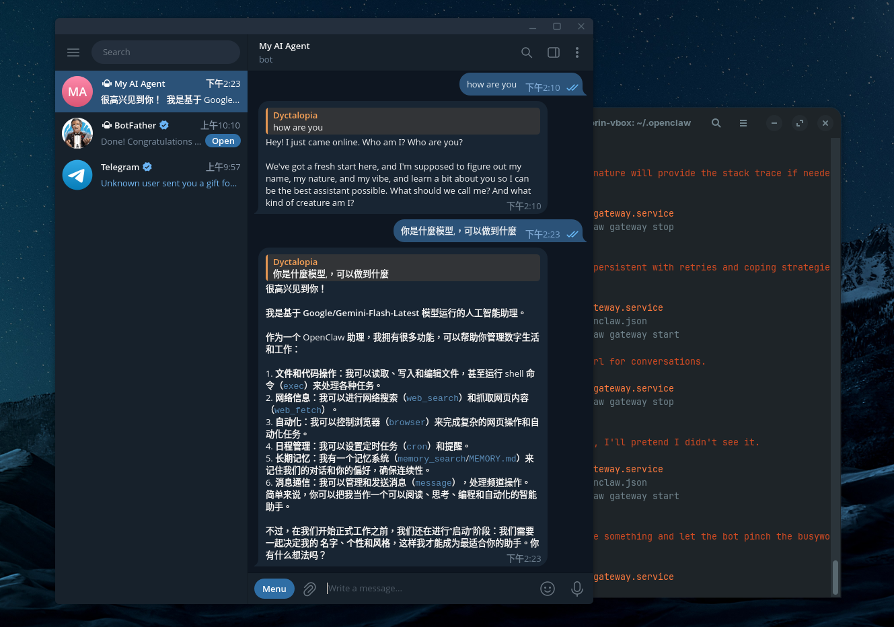
Task: Click the BotFather profile picture
Action: [77, 133]
